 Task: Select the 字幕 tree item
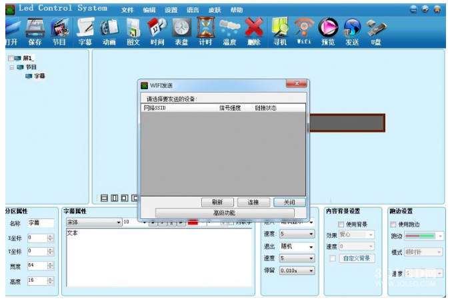tap(39, 77)
